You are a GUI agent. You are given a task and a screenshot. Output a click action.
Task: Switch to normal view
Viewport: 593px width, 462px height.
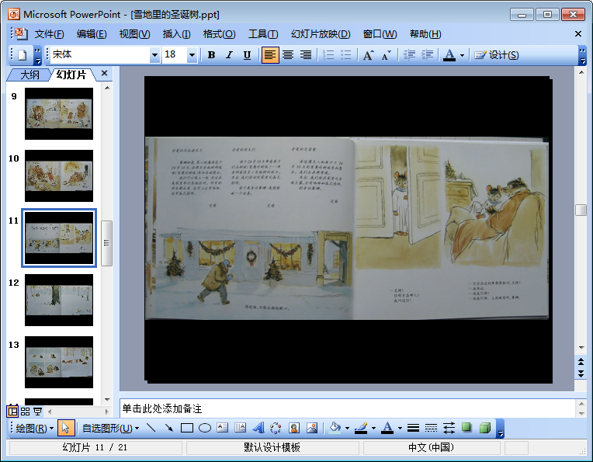[12, 411]
